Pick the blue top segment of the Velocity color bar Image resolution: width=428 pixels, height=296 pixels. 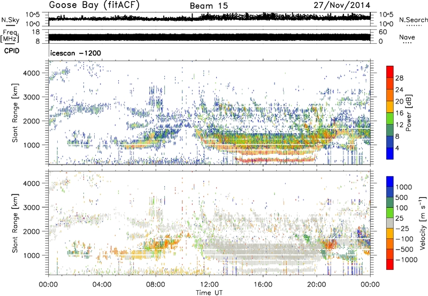[x=390, y=182]
